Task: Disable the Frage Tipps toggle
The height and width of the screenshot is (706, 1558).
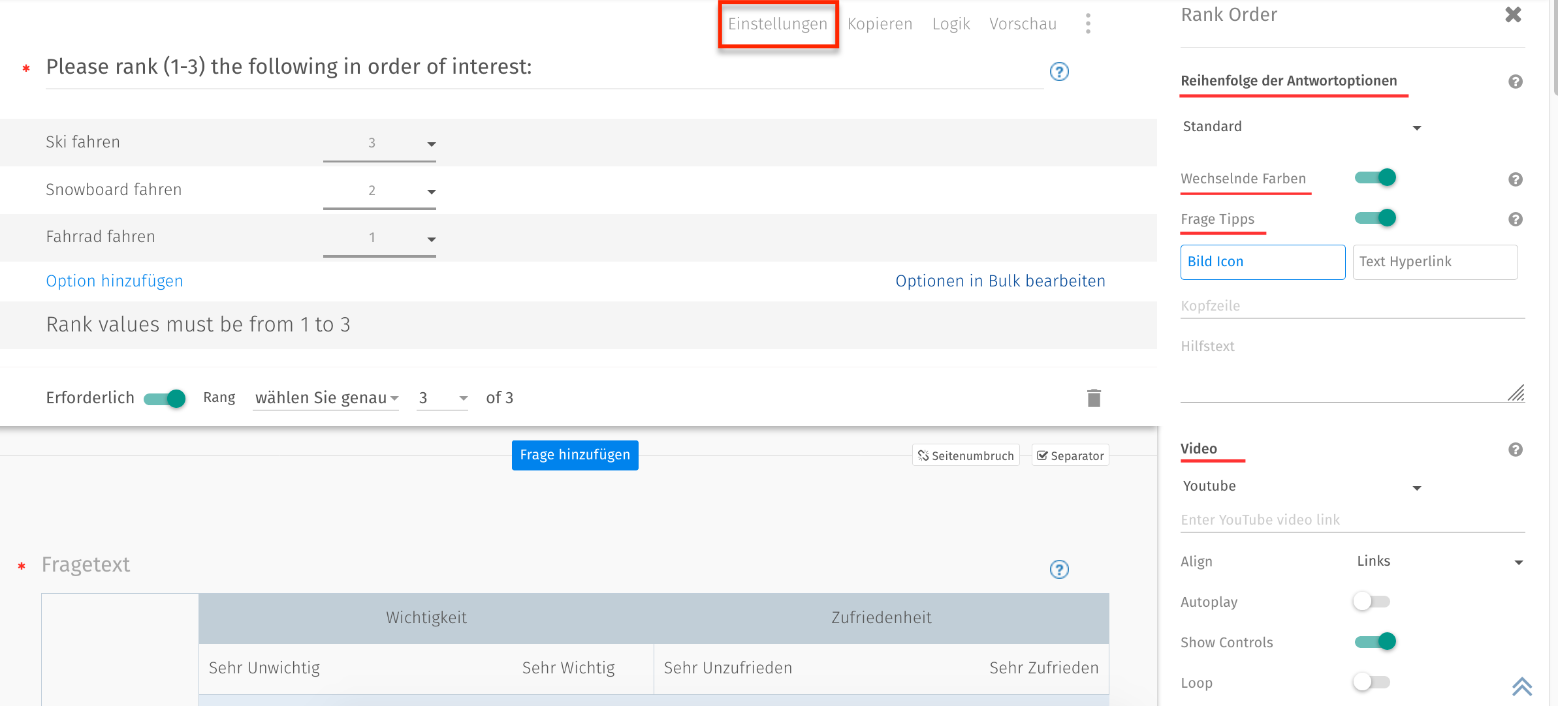Action: (1376, 218)
